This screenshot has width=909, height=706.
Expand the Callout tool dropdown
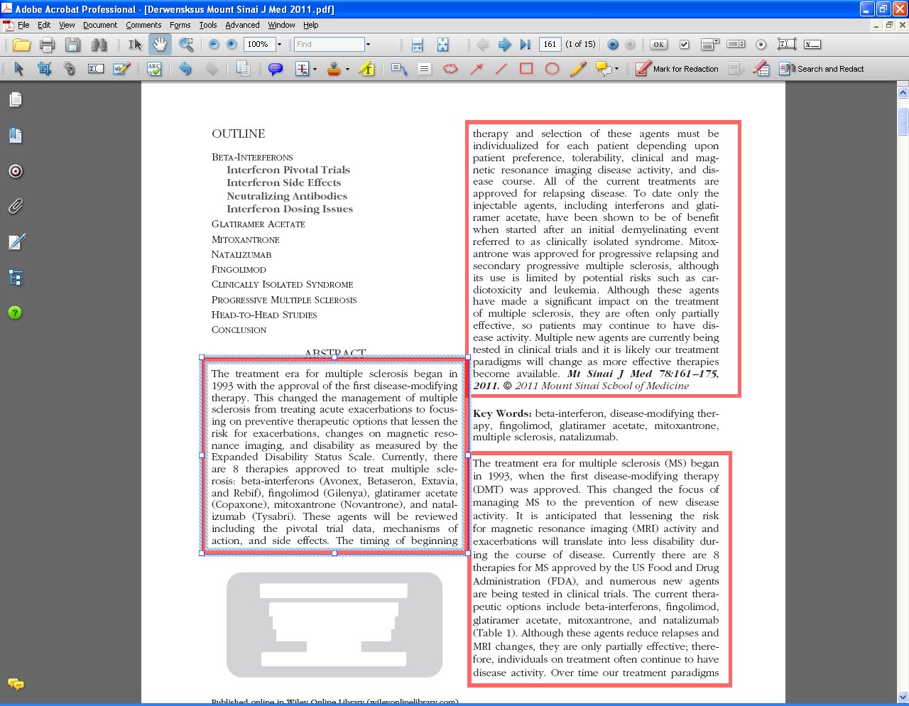pos(616,70)
